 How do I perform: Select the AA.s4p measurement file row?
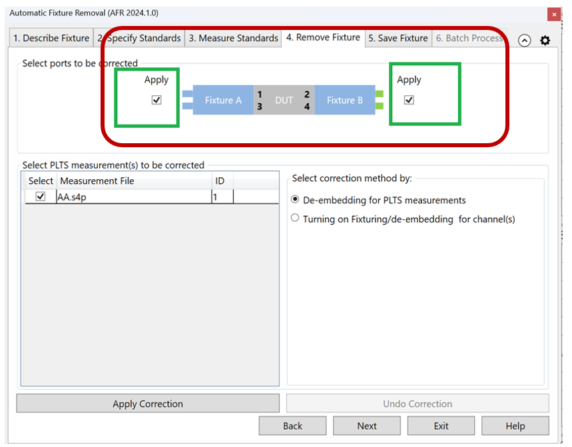tap(133, 197)
